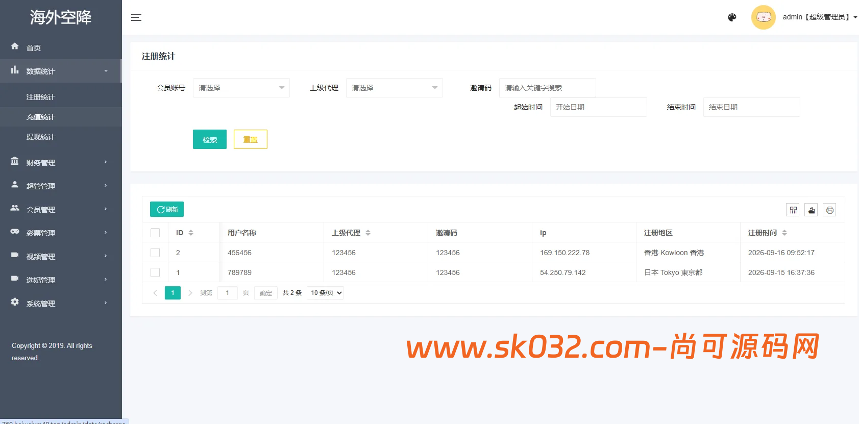Click the bank icon for 财务管理

(15, 161)
